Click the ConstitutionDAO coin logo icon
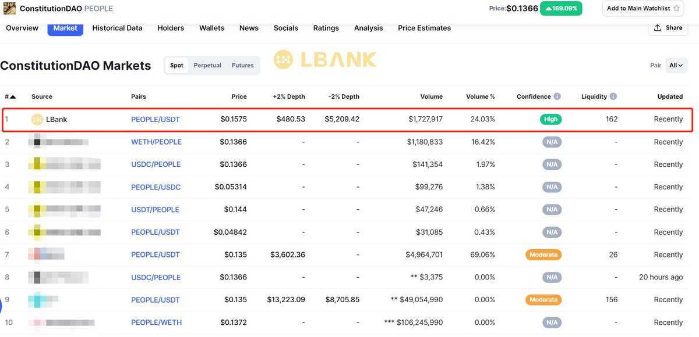 (9, 8)
